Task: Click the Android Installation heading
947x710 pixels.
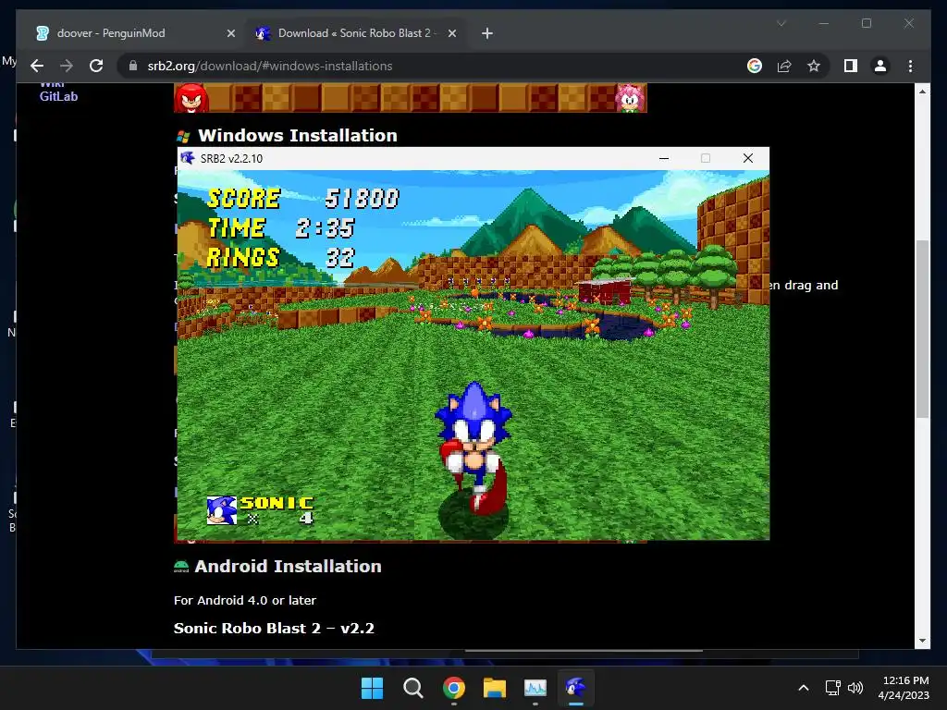Action: pos(289,567)
